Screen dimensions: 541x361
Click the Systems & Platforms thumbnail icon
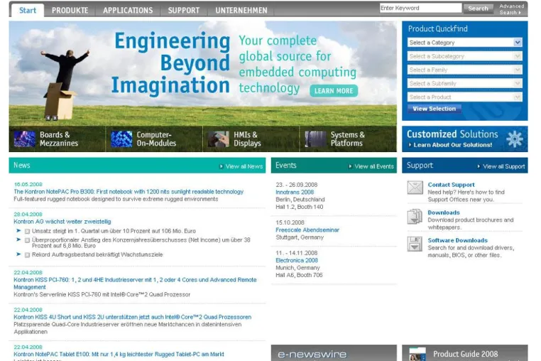[x=315, y=139]
